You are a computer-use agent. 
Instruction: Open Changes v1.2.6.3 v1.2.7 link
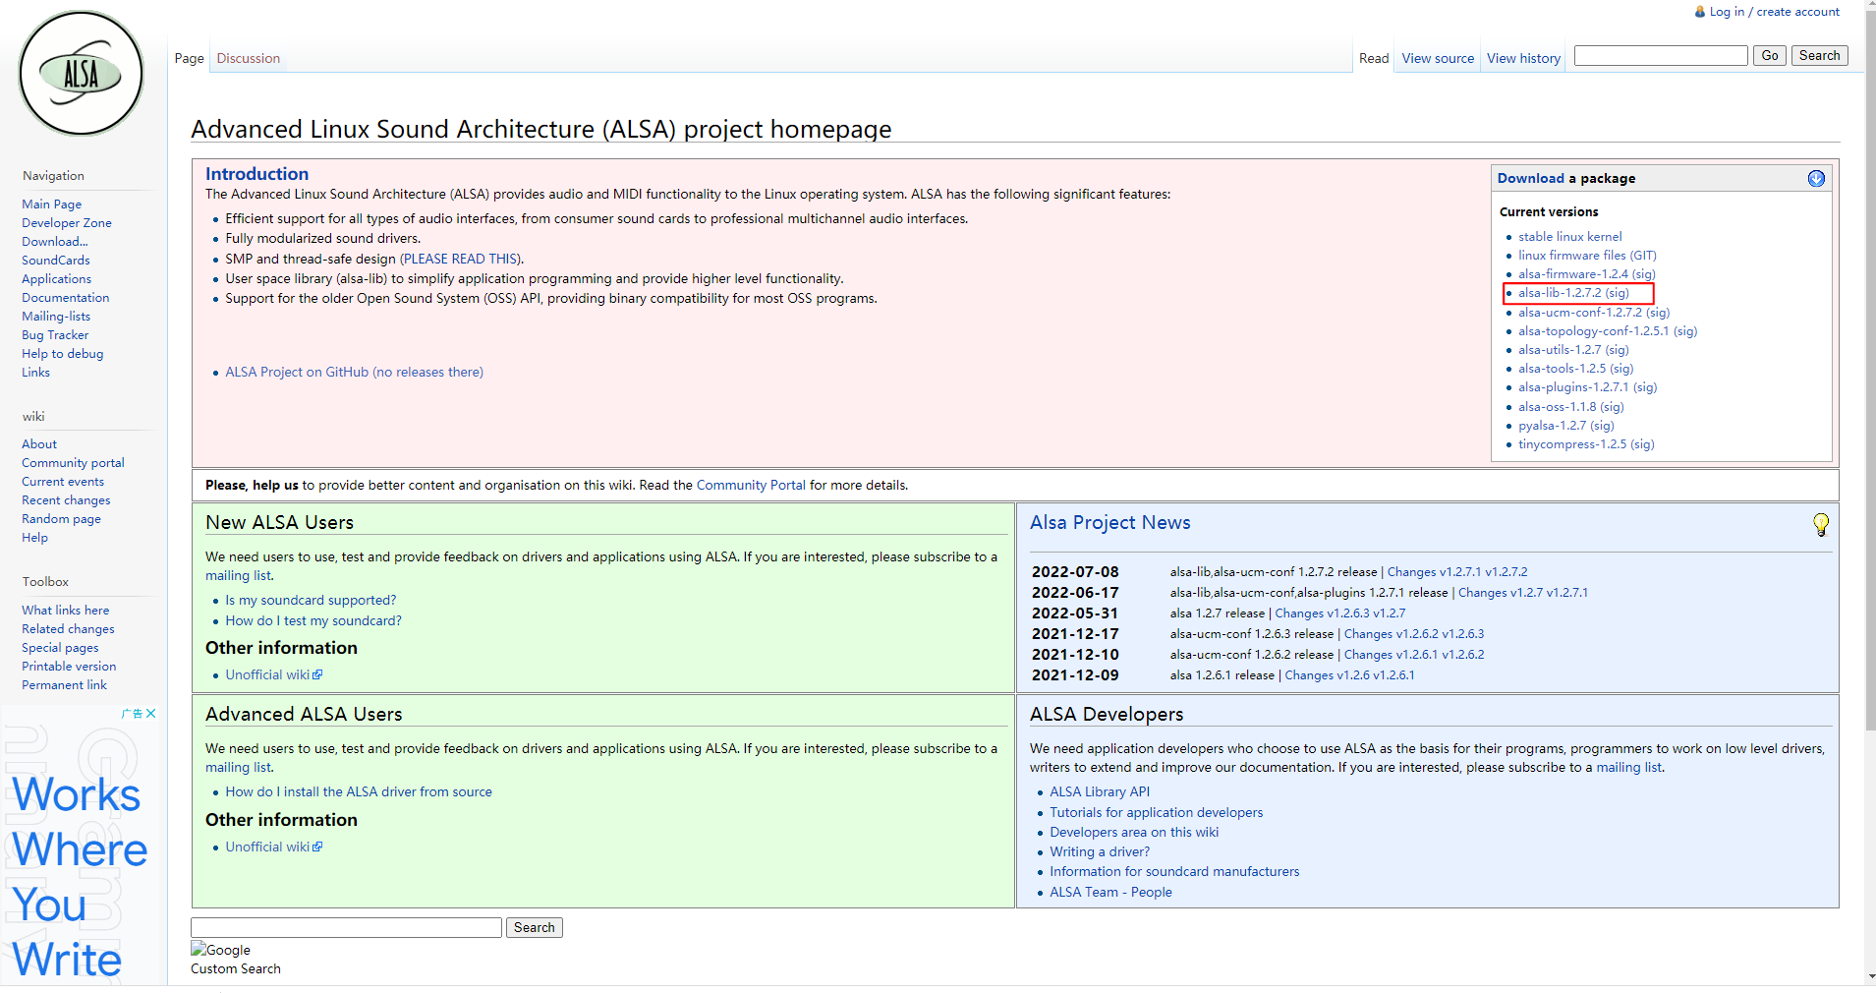[x=1340, y=613]
